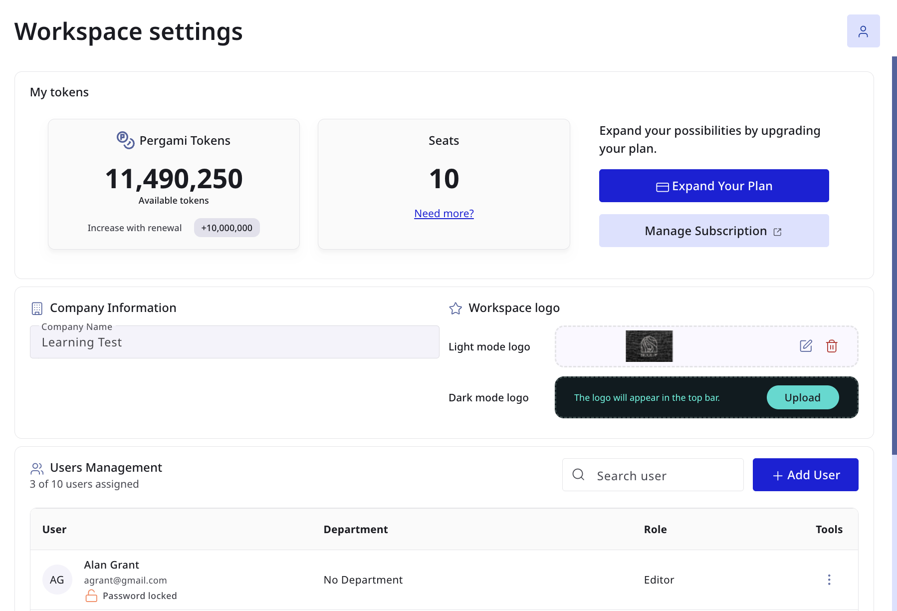This screenshot has height=611, width=897.
Task: Click the Company Name input field
Action: (234, 342)
